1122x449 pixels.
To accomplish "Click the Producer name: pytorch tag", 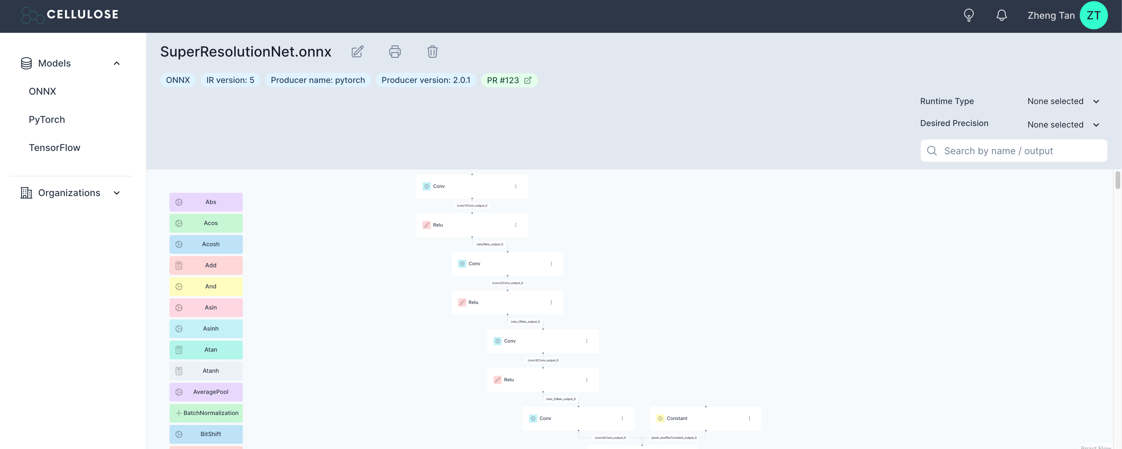I will click(318, 81).
